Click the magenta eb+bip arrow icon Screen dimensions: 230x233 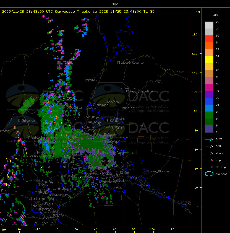pyautogui.click(x=209, y=167)
